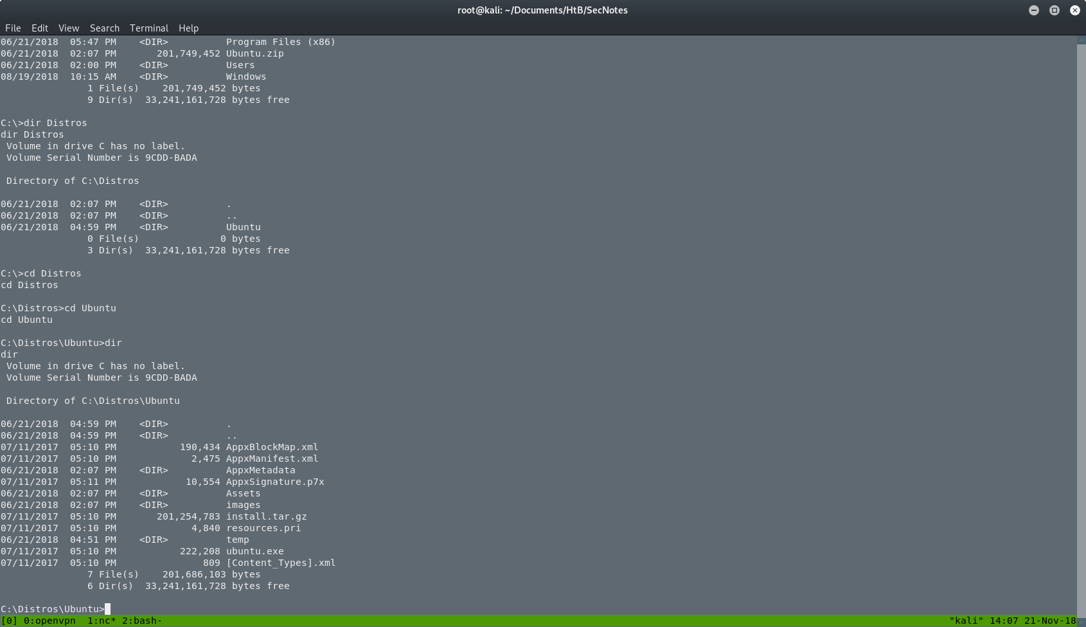Image resolution: width=1086 pixels, height=627 pixels.
Task: Click the restore window icon
Action: click(1054, 10)
